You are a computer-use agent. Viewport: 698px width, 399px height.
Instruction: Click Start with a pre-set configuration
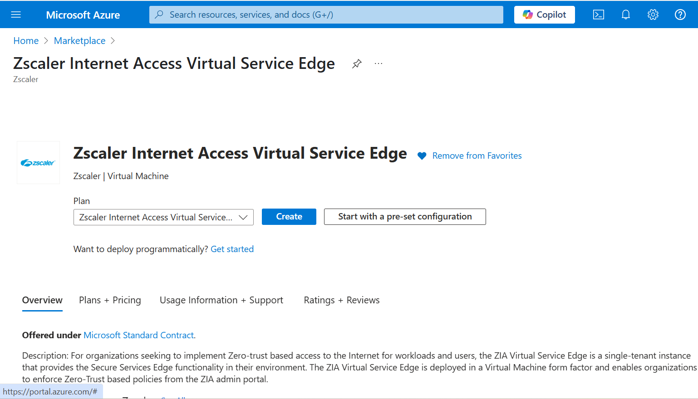[x=405, y=217]
